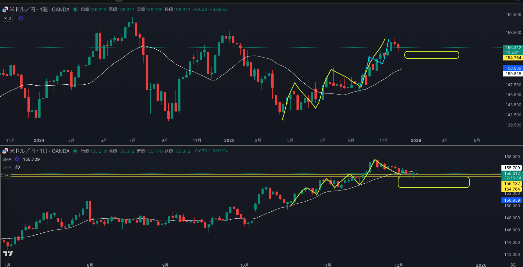Click the blue 150.939 price label on daily axis
This screenshot has height=267, width=523.
[512, 200]
